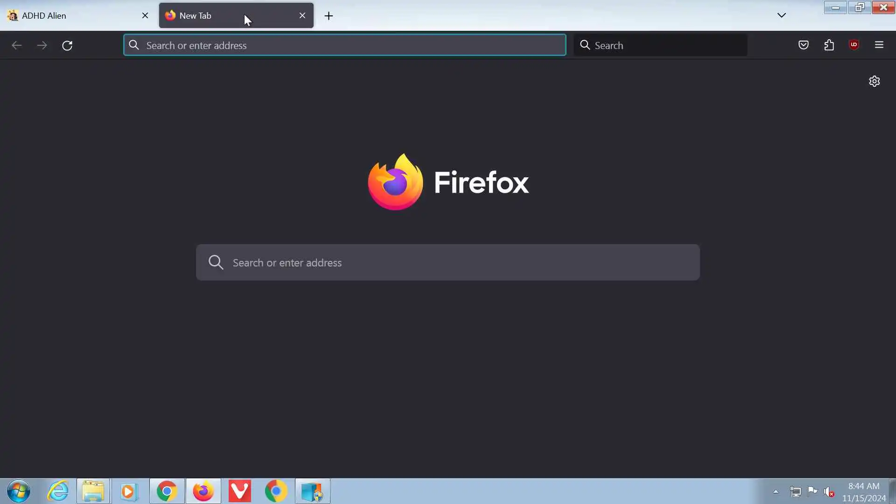Open the new tab personalize gear
This screenshot has height=504, width=896.
point(874,81)
